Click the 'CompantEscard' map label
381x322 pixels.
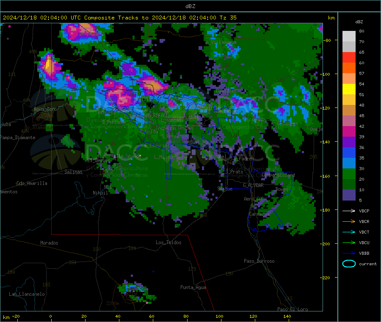pos(278,175)
